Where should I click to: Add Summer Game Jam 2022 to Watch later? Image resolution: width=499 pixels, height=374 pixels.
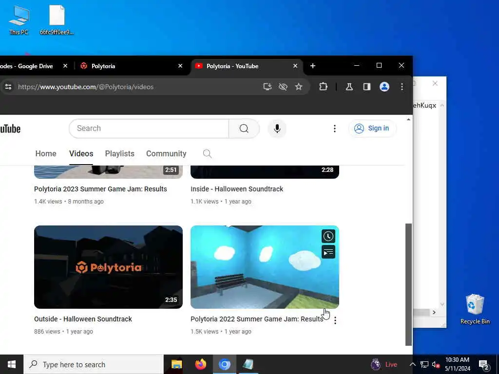(x=328, y=236)
